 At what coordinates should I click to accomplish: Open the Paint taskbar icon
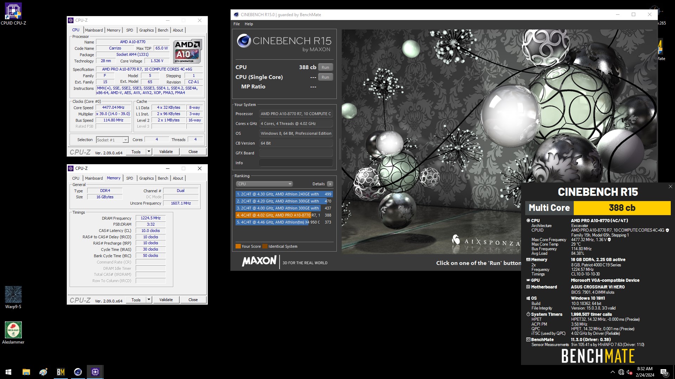pos(43,372)
